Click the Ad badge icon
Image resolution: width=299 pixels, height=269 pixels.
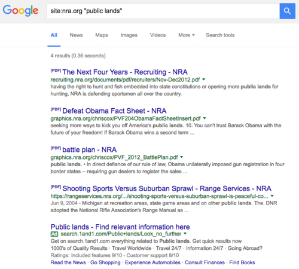point(54,234)
